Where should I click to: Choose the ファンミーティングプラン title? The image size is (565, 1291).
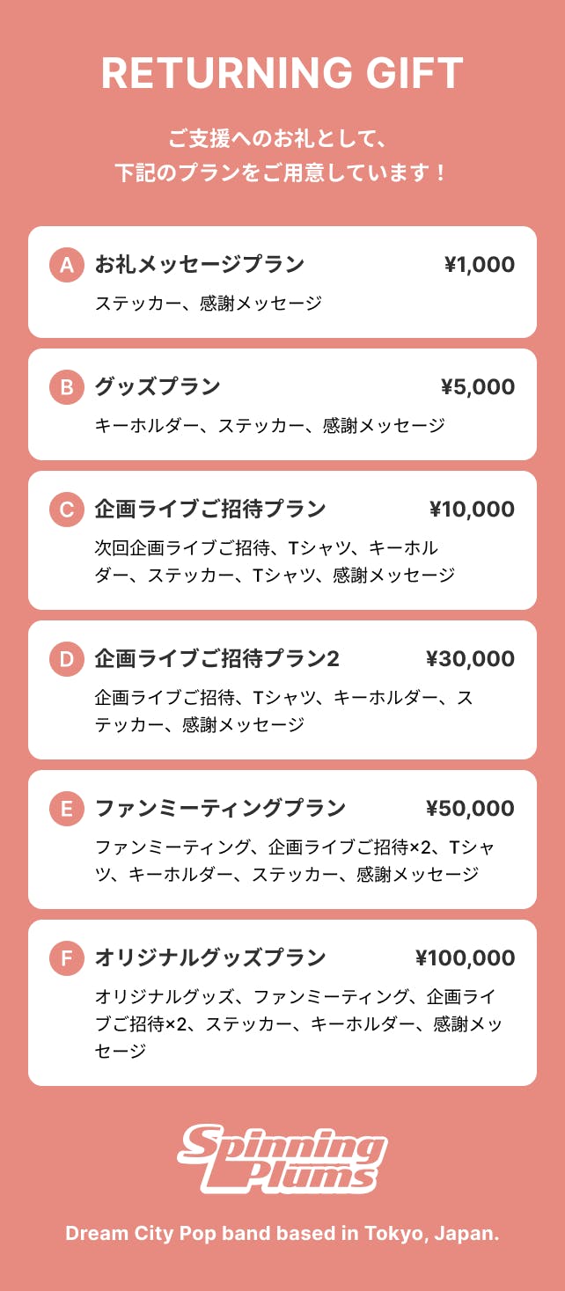pyautogui.click(x=220, y=808)
